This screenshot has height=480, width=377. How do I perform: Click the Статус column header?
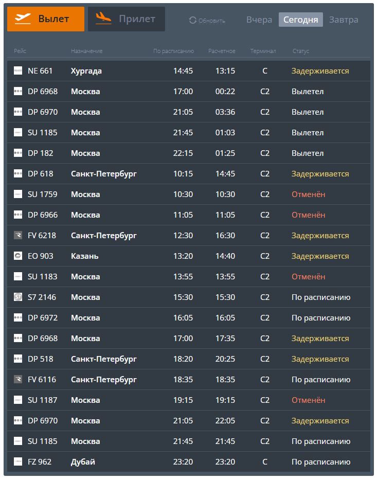click(x=301, y=51)
